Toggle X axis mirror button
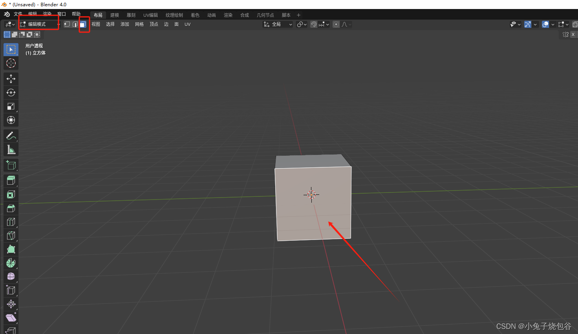578x334 pixels. pos(573,34)
